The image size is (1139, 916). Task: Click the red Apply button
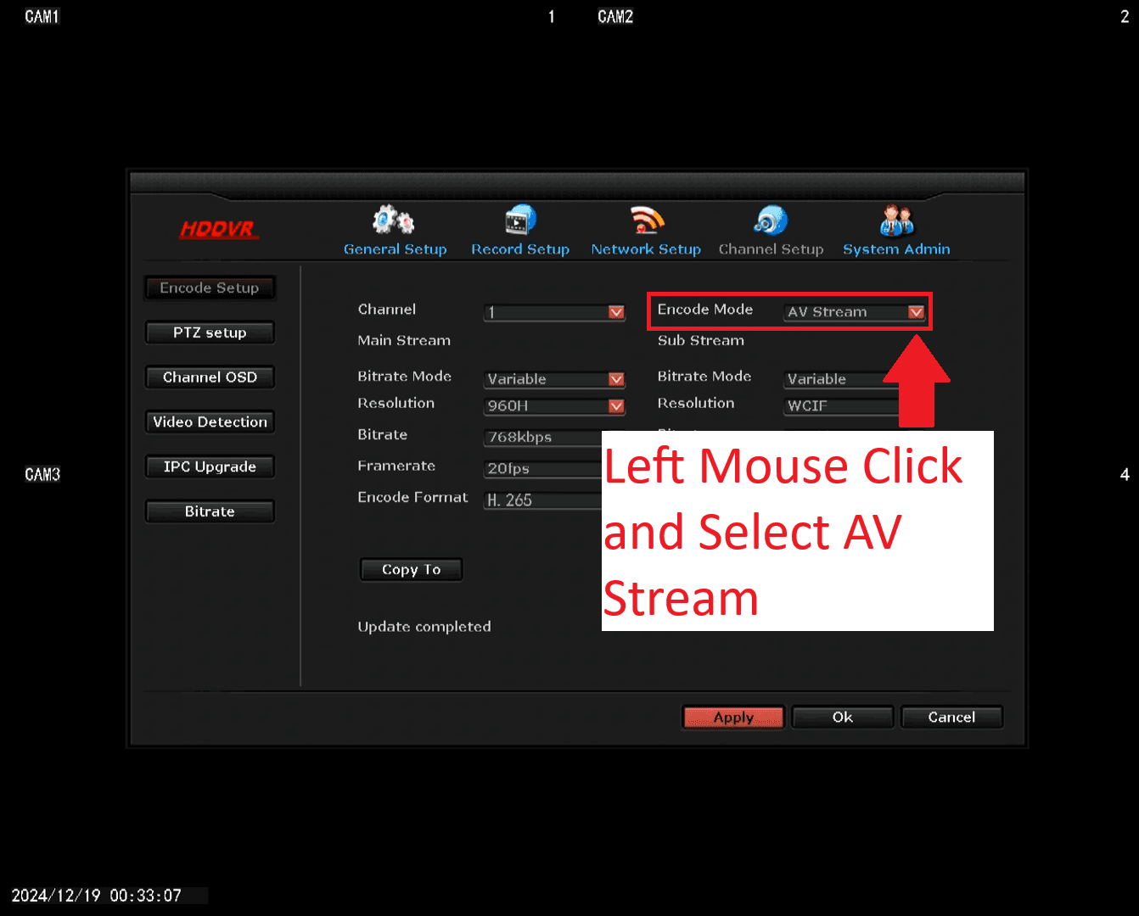coord(733,718)
